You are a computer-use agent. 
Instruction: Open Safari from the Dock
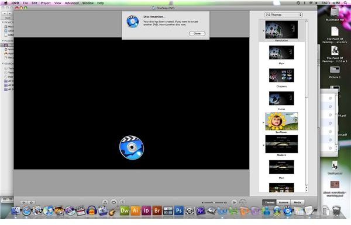(26, 210)
